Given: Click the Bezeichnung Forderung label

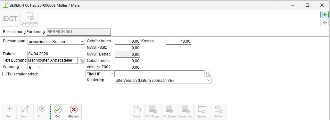Looking at the screenshot, I should tap(24, 32).
